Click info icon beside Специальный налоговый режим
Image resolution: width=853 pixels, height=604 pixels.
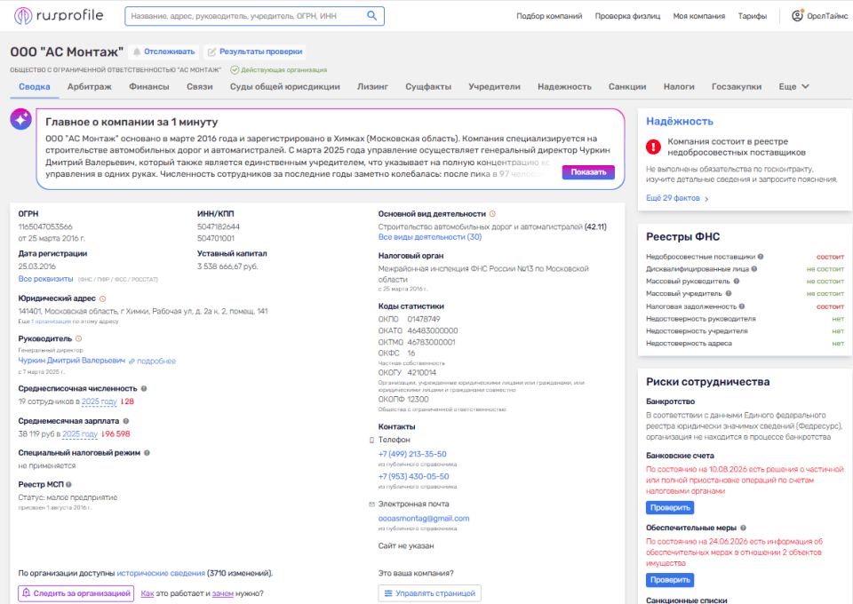coord(147,453)
